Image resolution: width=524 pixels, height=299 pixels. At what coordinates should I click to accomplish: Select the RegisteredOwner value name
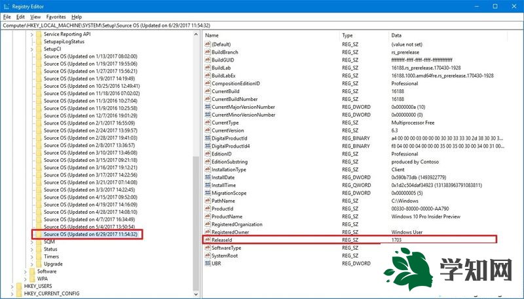[x=231, y=232]
